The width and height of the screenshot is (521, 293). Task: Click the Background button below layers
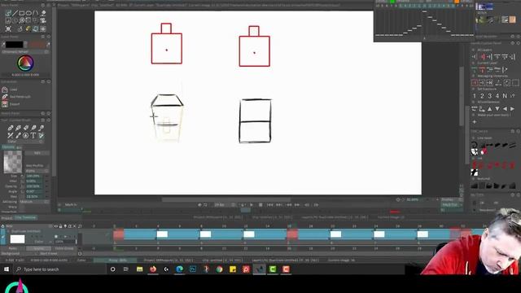11,253
